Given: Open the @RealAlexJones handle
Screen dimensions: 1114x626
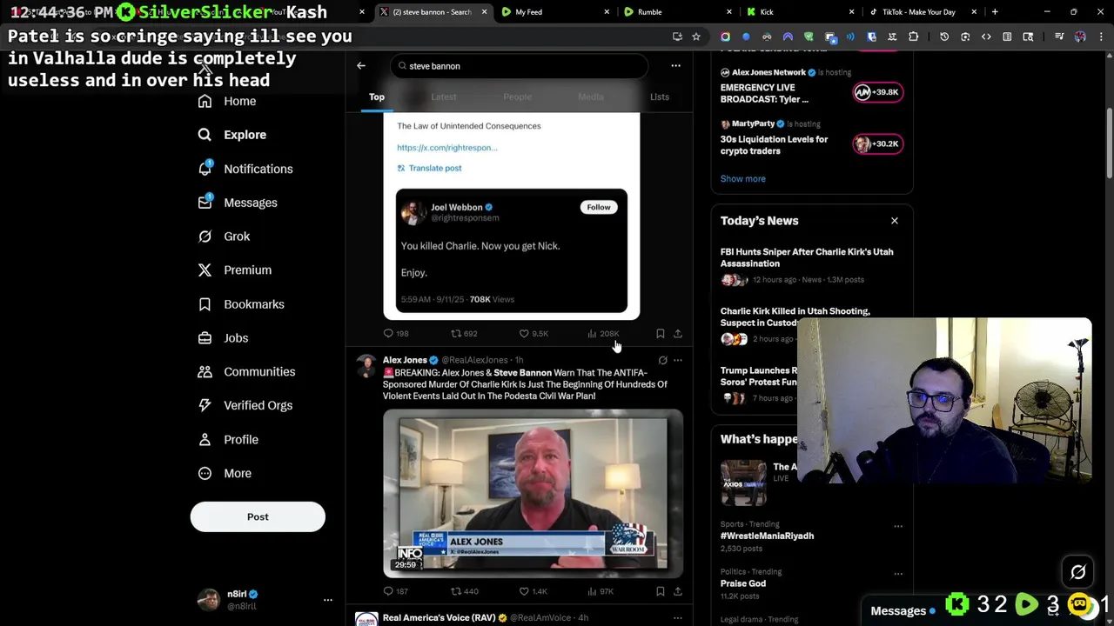Looking at the screenshot, I should [474, 360].
